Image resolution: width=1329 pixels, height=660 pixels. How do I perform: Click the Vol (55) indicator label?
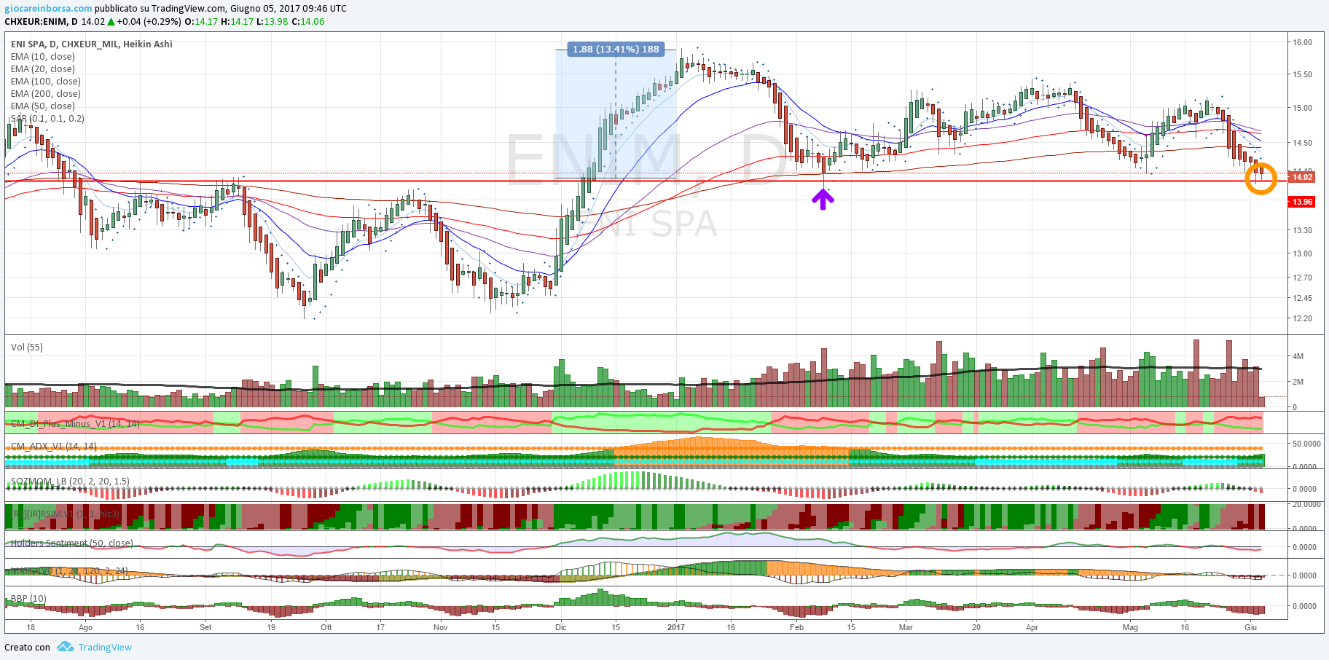pos(27,347)
